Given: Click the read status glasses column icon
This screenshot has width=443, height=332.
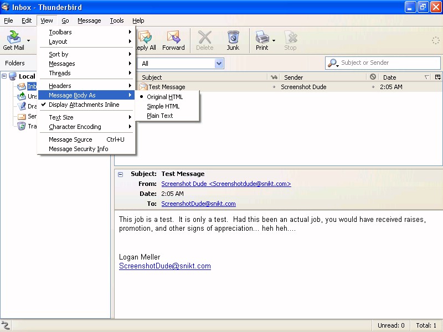Looking at the screenshot, I should click(x=274, y=77).
